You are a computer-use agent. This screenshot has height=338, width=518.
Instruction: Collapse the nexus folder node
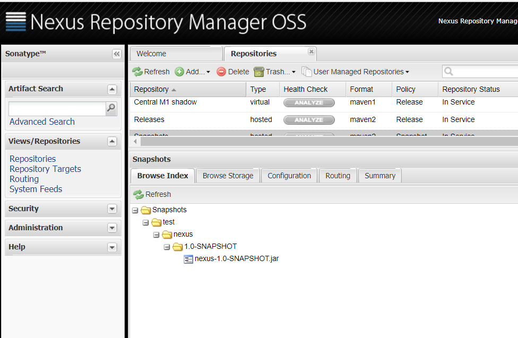(x=156, y=235)
